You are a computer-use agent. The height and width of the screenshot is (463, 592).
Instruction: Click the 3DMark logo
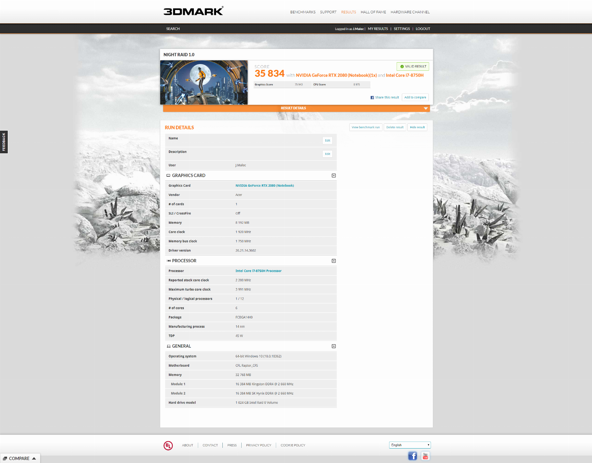194,11
